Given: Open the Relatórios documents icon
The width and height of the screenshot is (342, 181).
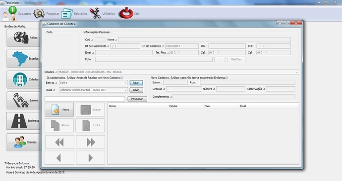Looking at the screenshot, I should click(x=67, y=13).
